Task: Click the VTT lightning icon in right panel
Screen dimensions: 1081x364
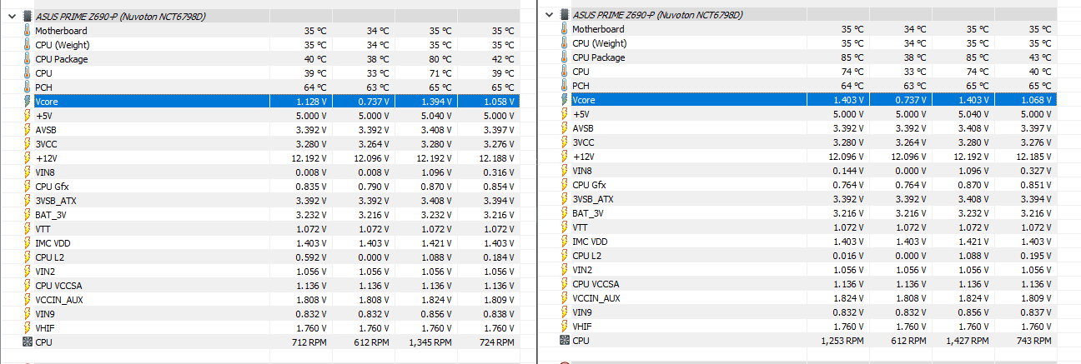Action: click(x=565, y=227)
